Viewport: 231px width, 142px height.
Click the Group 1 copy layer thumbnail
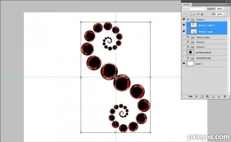pyautogui.click(x=194, y=31)
